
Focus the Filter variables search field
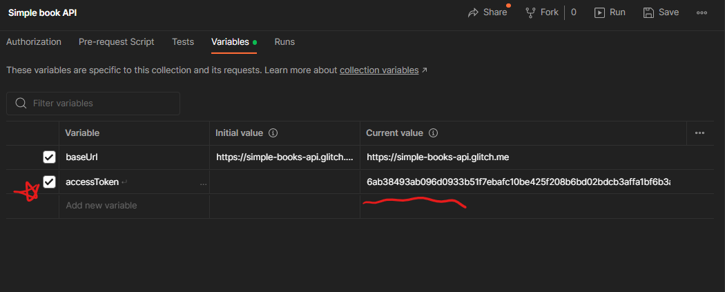coord(93,104)
